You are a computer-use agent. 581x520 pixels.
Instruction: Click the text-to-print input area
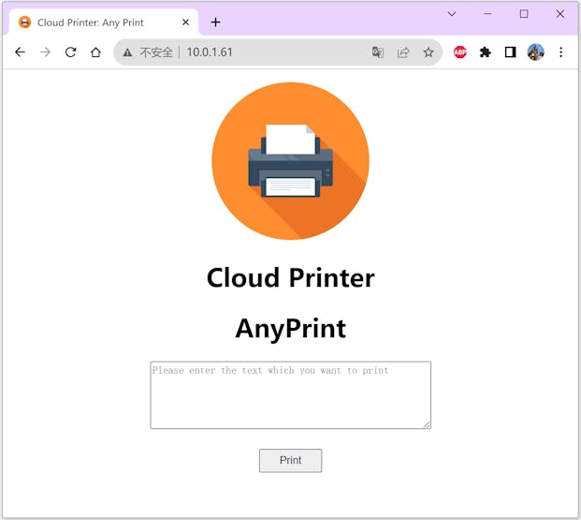(290, 394)
